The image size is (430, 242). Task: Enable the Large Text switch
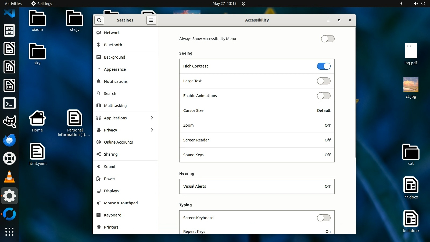point(324,81)
